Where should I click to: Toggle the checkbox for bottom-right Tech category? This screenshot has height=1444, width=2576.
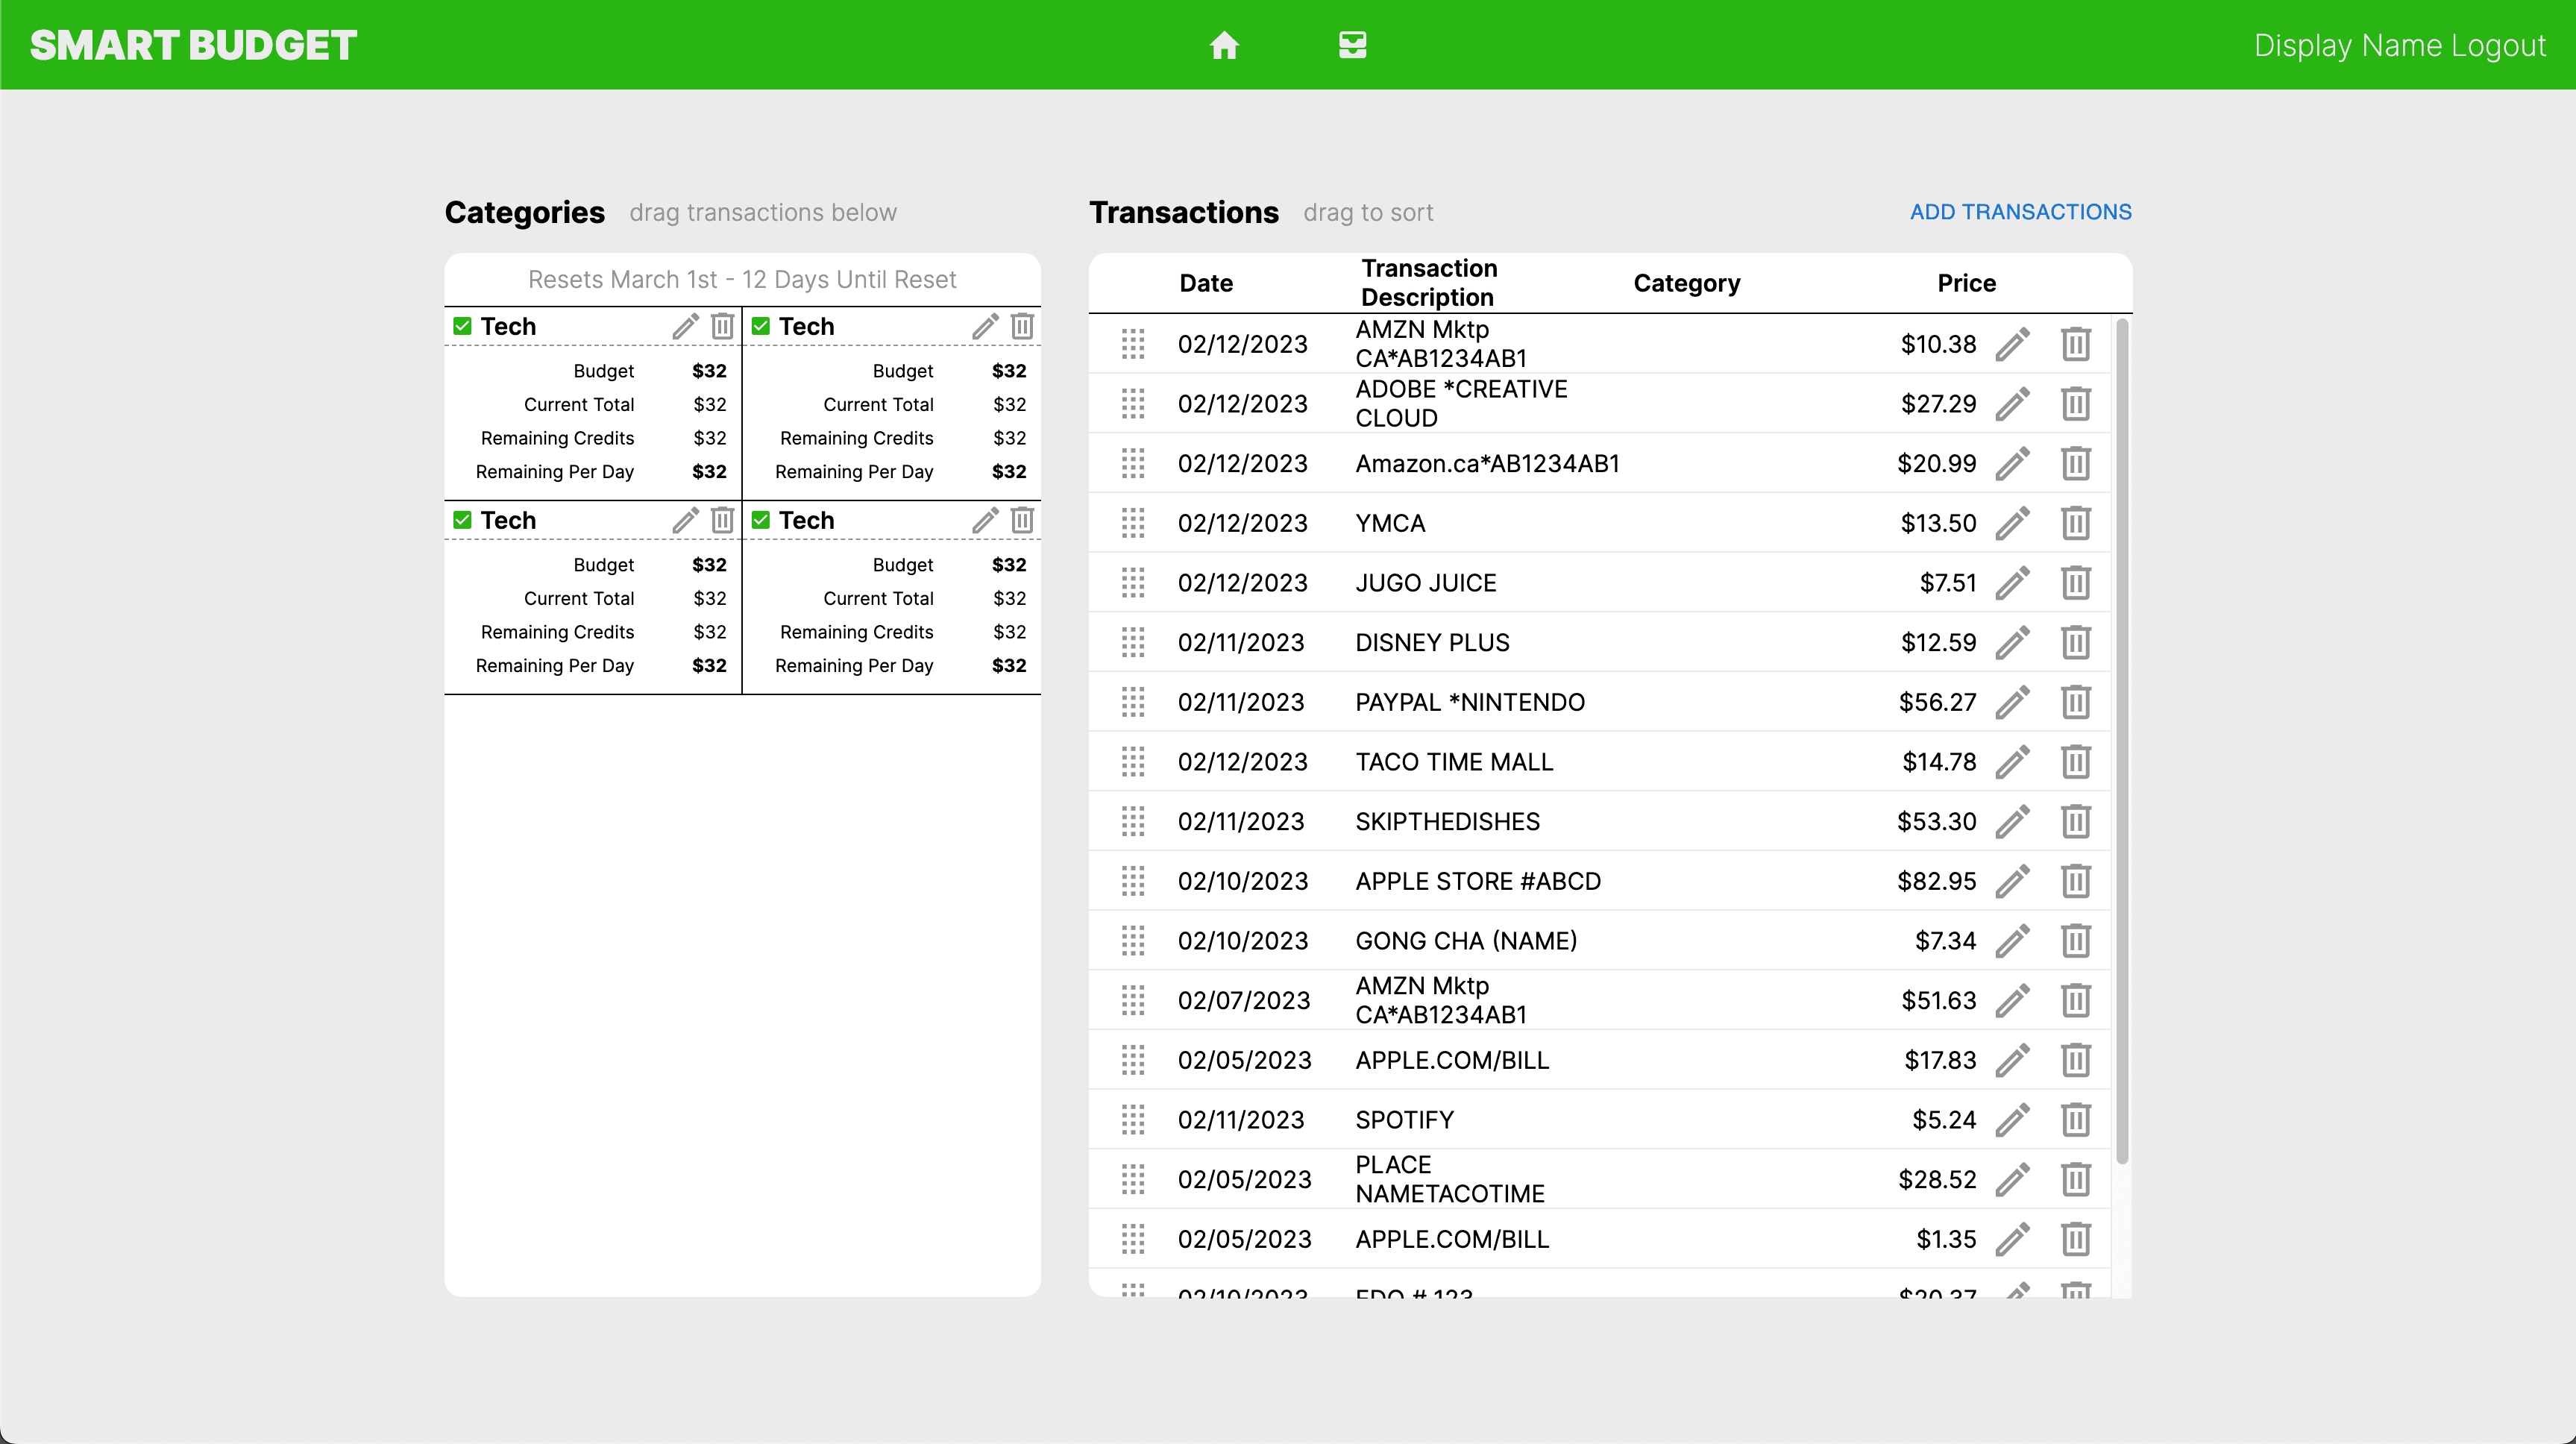point(762,521)
